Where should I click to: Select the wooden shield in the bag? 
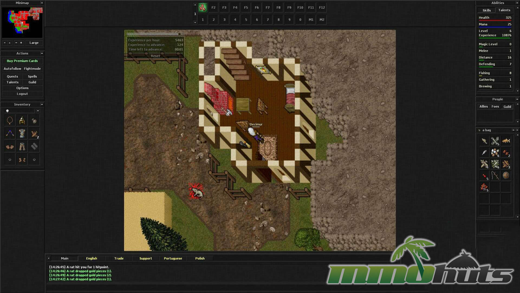tap(506, 176)
